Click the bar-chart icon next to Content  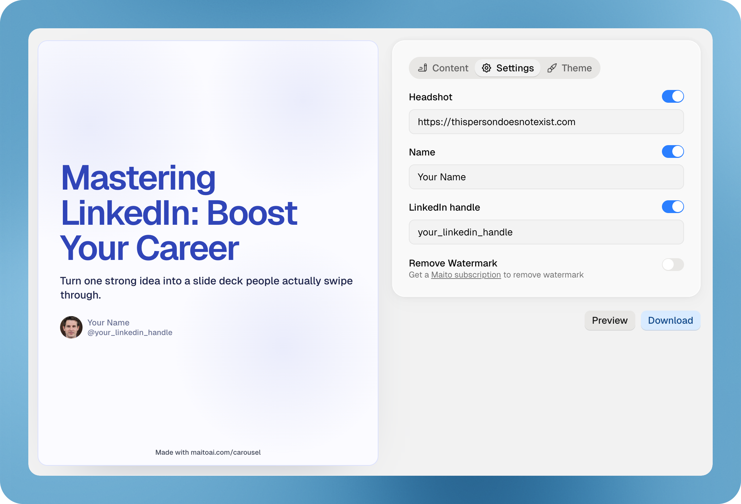tap(423, 68)
